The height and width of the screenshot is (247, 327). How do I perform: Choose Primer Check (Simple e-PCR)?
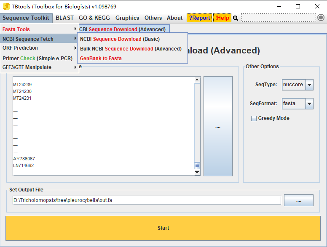(39, 58)
